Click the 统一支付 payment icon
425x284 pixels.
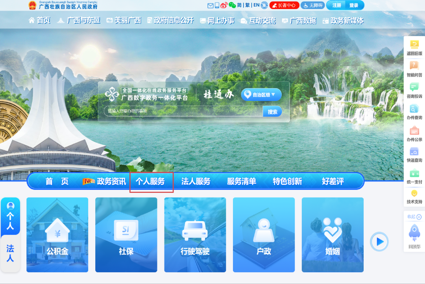pyautogui.click(x=414, y=173)
